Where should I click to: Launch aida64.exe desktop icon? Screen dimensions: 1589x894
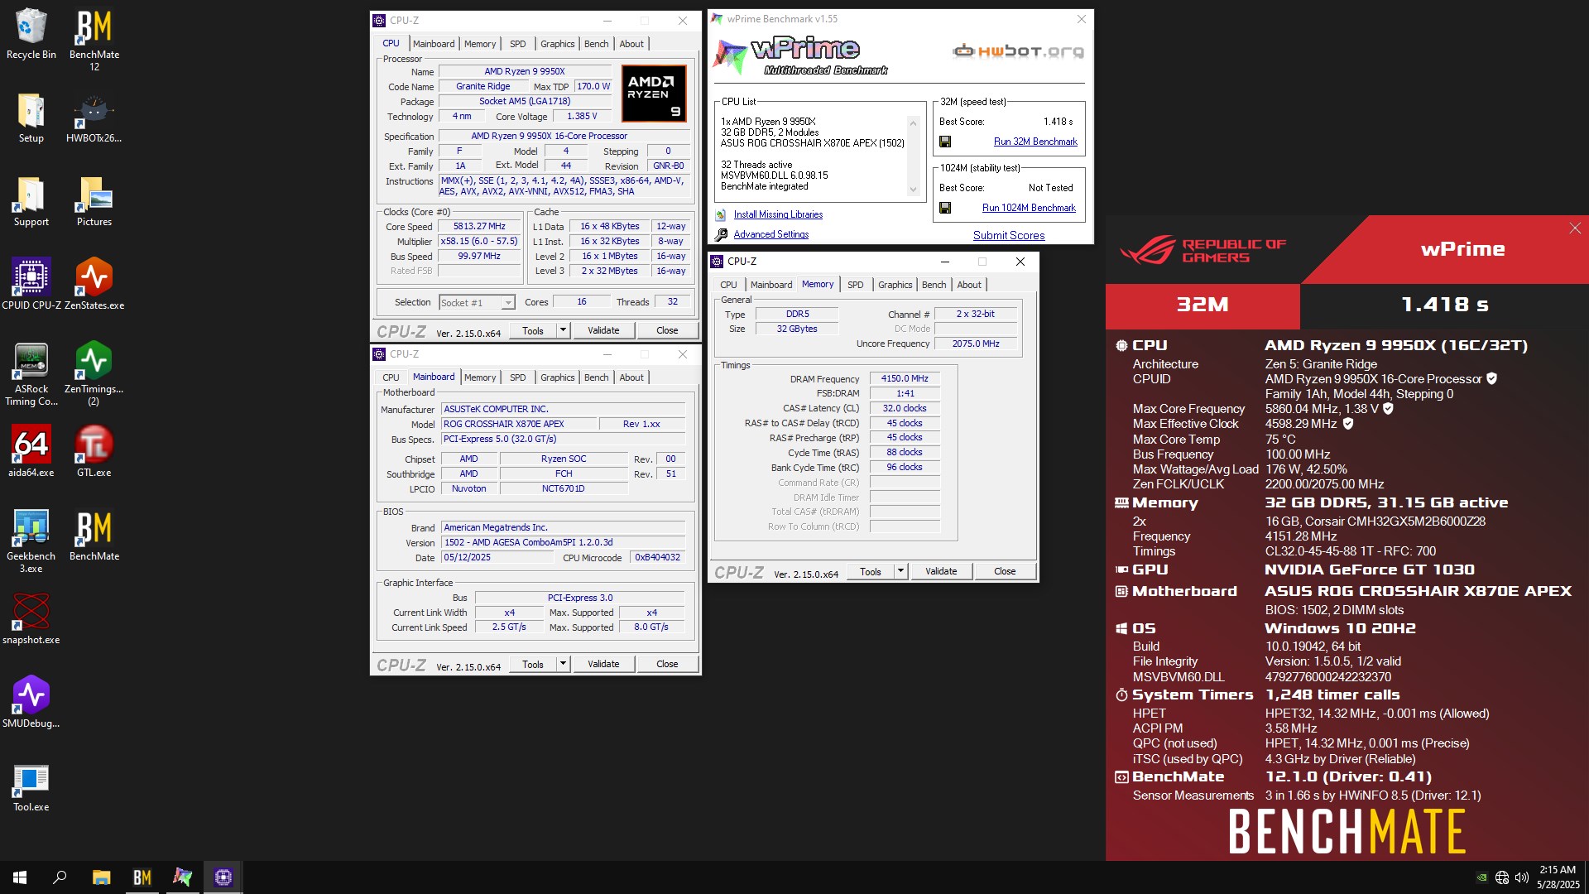31,451
